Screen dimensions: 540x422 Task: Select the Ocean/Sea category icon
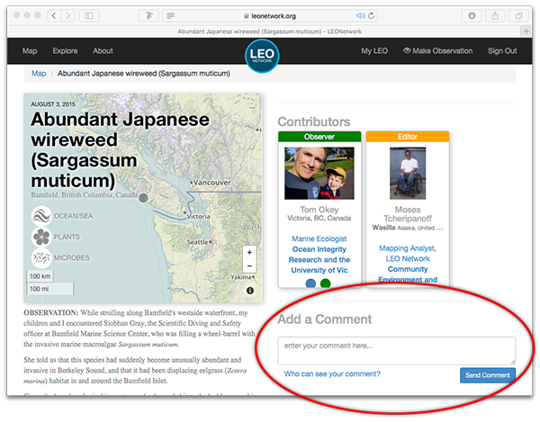pyautogui.click(x=41, y=216)
